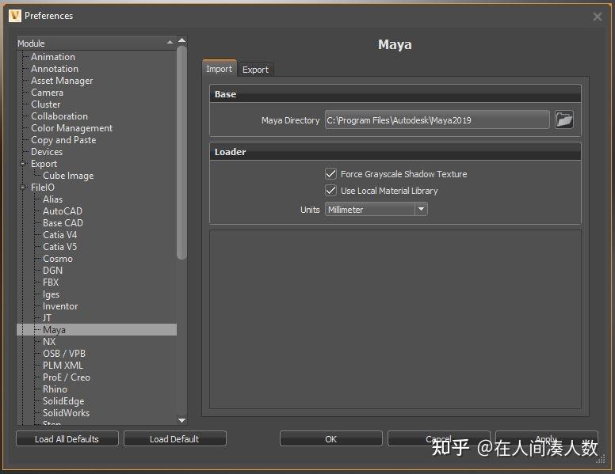Collapse the FileIO tree node
Image resolution: width=615 pixels, height=474 pixels.
[x=23, y=188]
